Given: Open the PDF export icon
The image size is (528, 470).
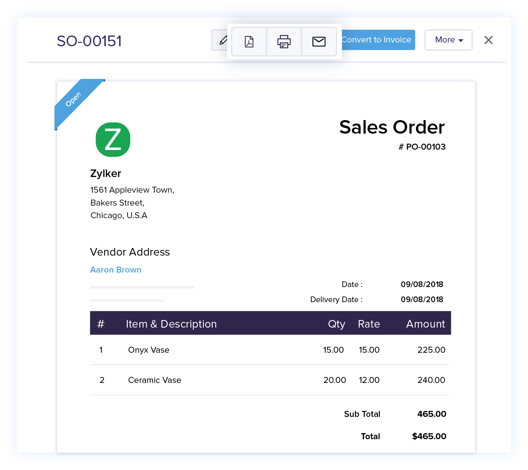Looking at the screenshot, I should tap(249, 41).
